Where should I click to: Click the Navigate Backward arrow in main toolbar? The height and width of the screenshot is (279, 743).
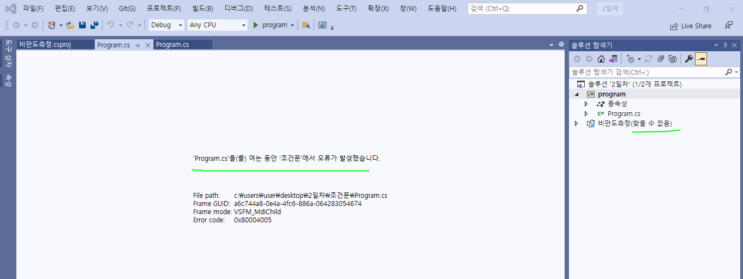pos(16,25)
